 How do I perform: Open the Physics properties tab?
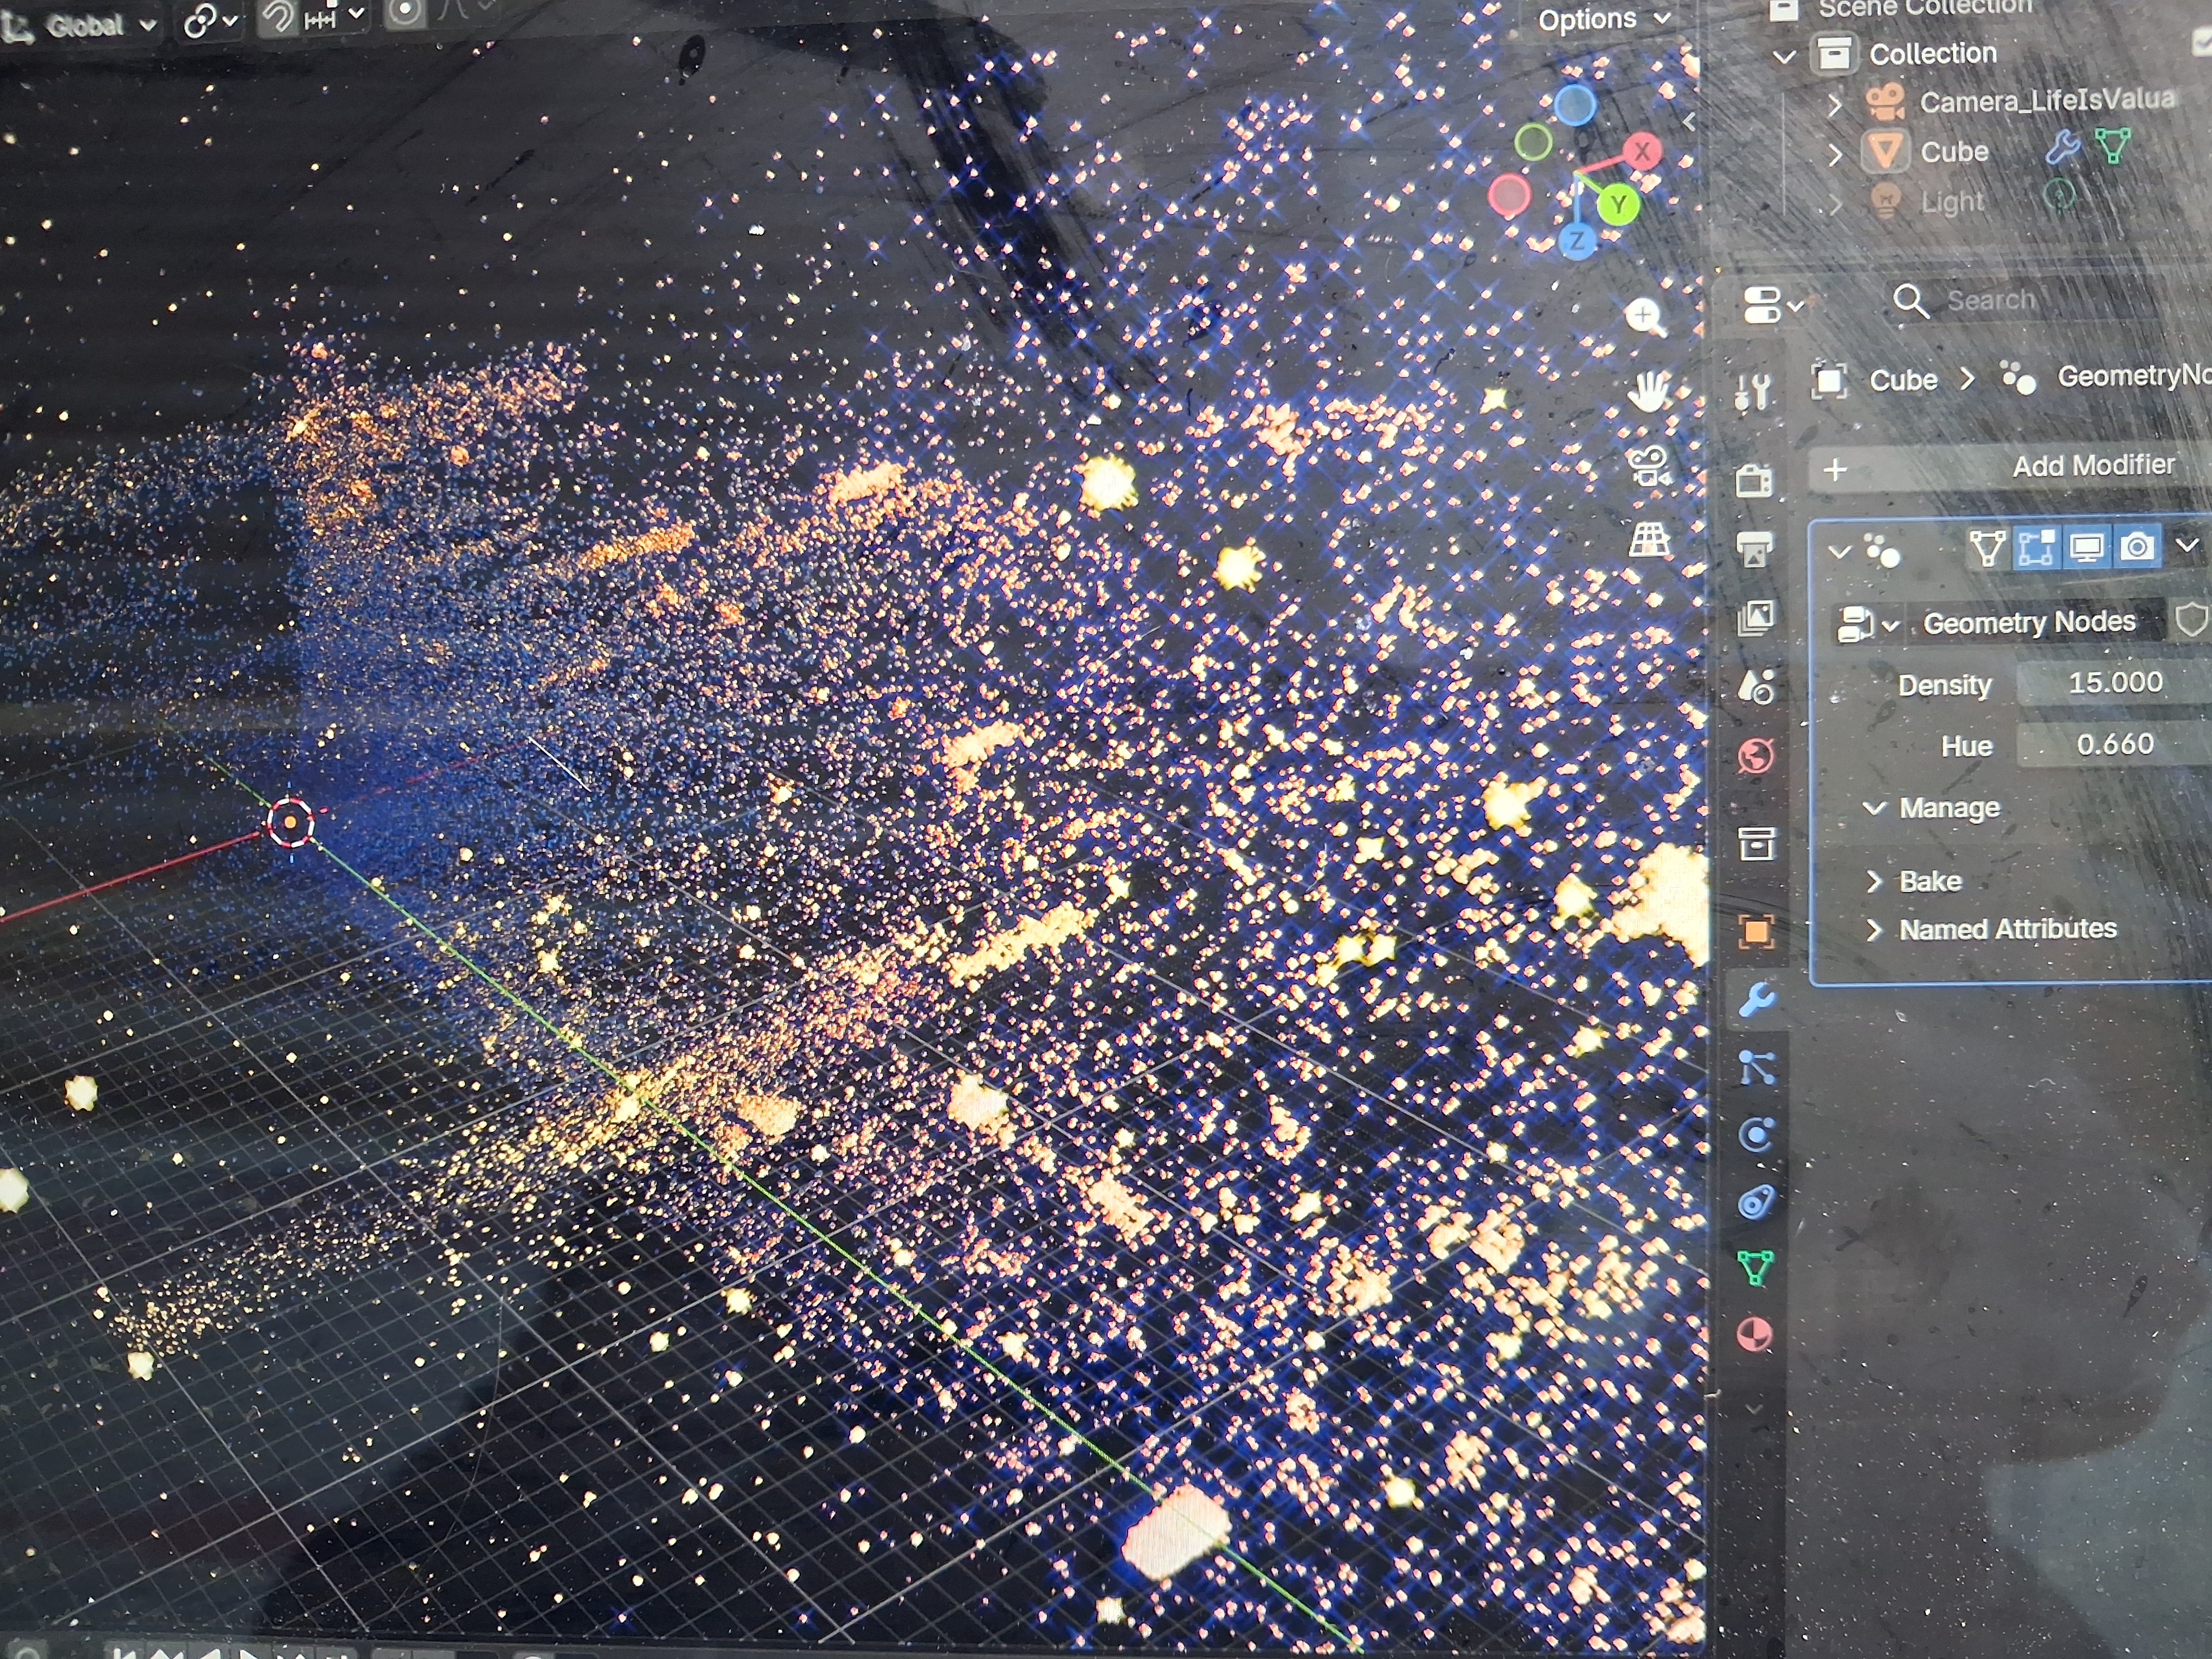(1756, 1134)
